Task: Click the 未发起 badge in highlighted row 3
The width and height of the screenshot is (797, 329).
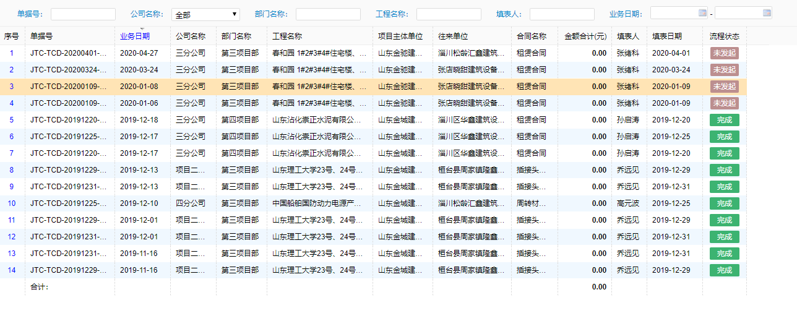Action: click(x=725, y=87)
